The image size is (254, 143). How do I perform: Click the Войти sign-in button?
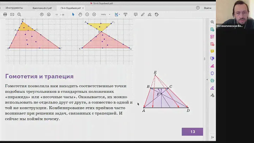207,8
